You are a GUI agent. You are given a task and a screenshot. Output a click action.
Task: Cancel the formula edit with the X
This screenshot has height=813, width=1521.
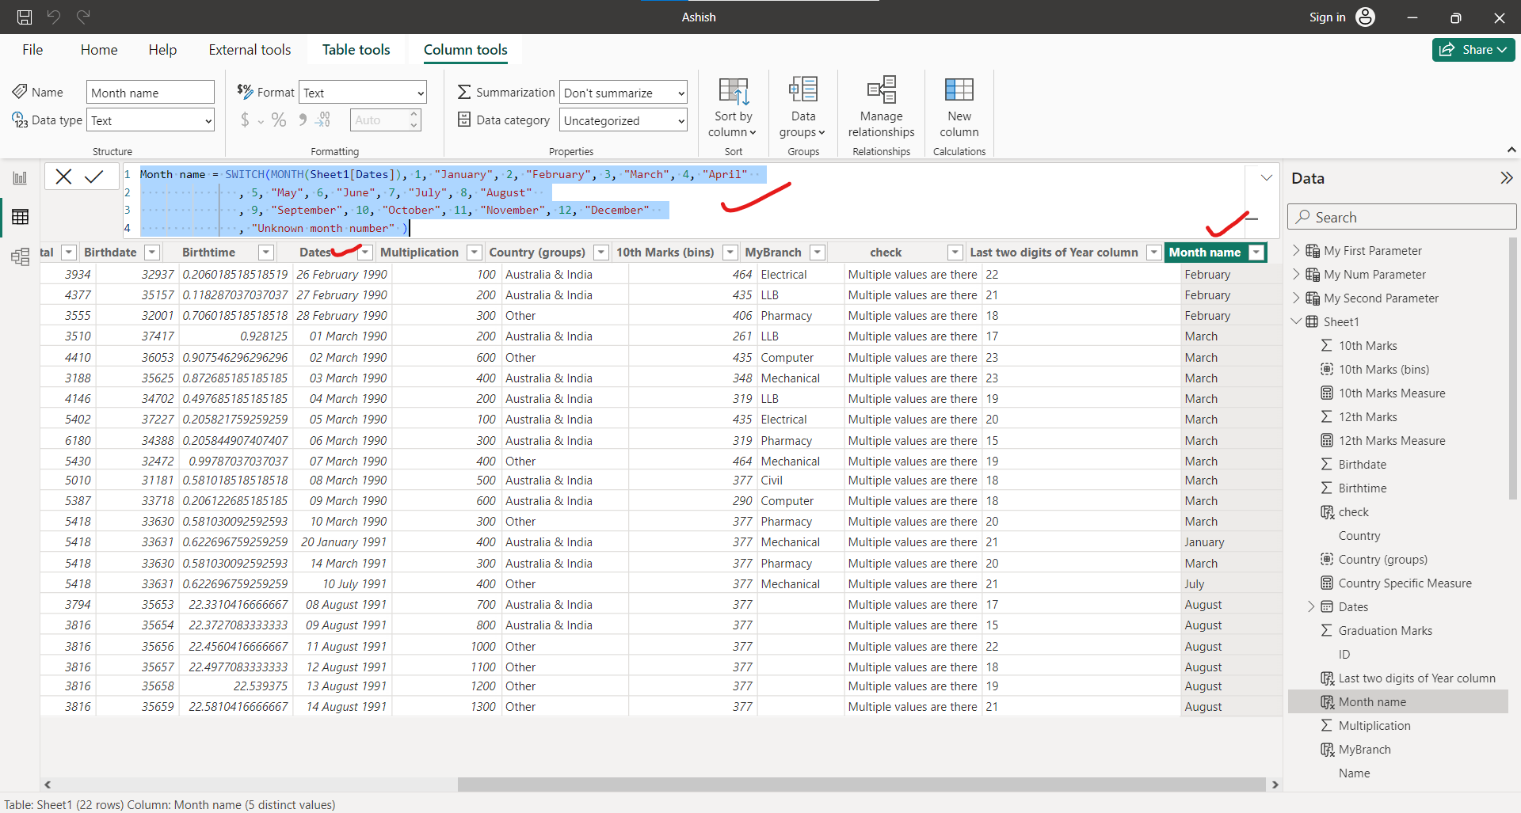click(x=63, y=176)
